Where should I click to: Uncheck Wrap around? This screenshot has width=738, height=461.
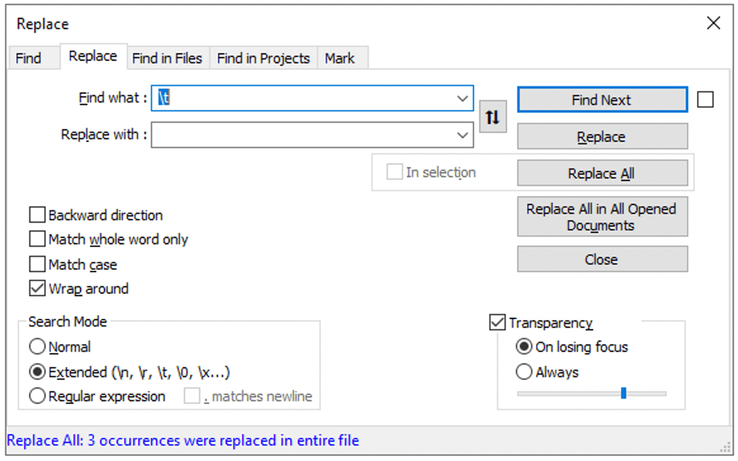coord(37,289)
